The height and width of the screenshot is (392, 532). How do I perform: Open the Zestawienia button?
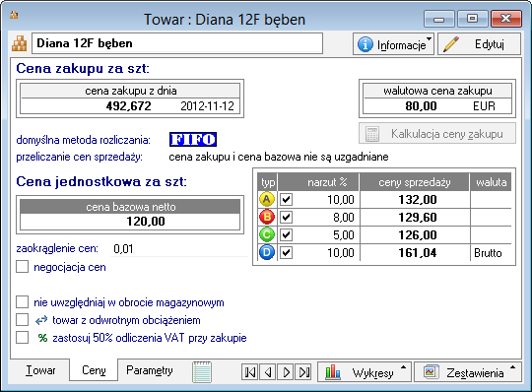point(468,372)
